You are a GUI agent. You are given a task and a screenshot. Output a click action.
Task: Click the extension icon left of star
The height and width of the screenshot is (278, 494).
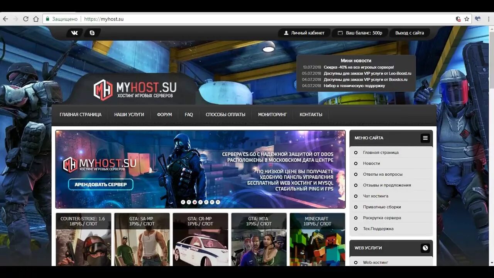click(458, 19)
